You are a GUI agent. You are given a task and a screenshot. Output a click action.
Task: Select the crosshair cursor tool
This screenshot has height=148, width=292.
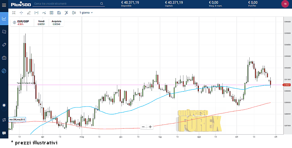click(21, 13)
